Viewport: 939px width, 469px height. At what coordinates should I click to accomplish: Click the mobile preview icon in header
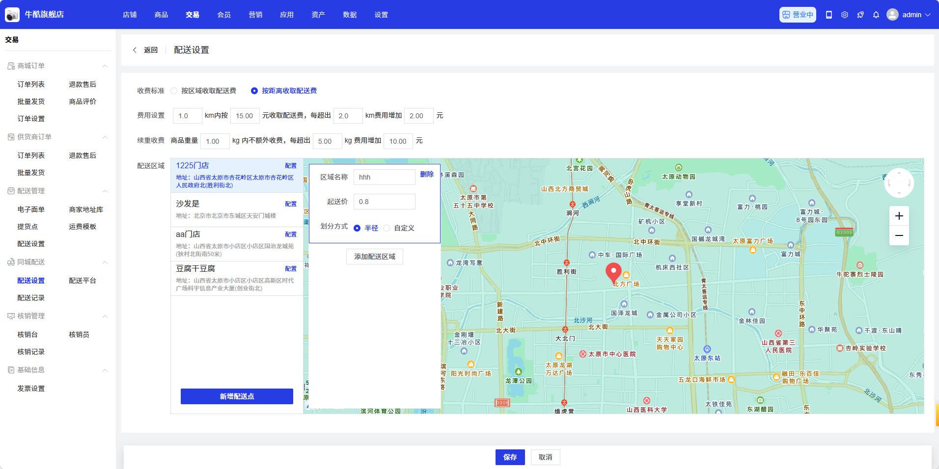coord(829,15)
